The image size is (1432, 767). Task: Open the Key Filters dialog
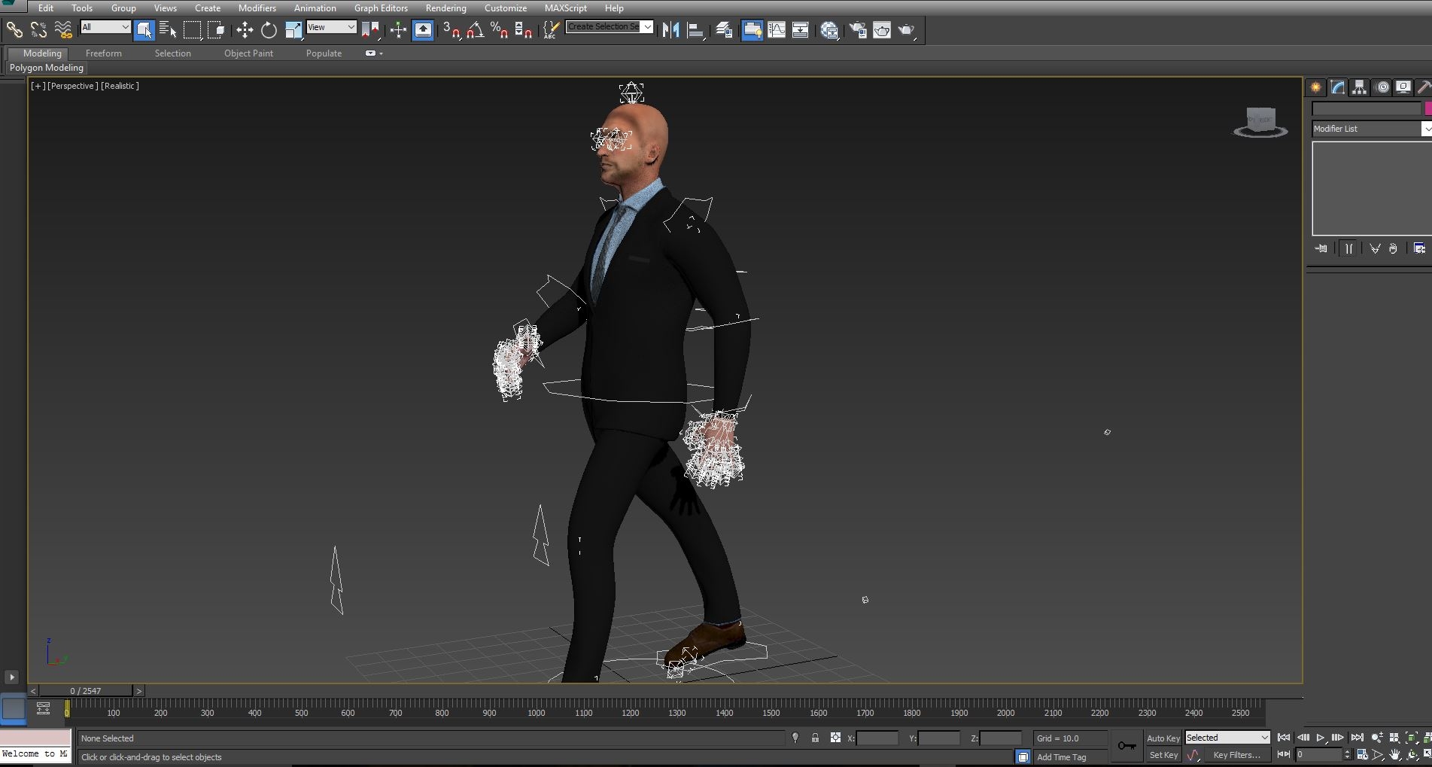pos(1238,755)
